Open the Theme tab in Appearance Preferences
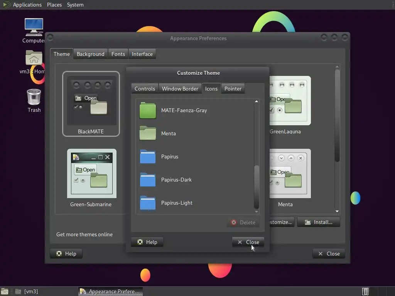Screen dimensions: 395x296 (x=62, y=54)
